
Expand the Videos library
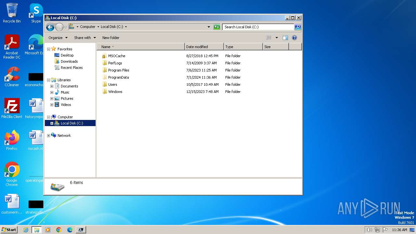click(x=52, y=105)
